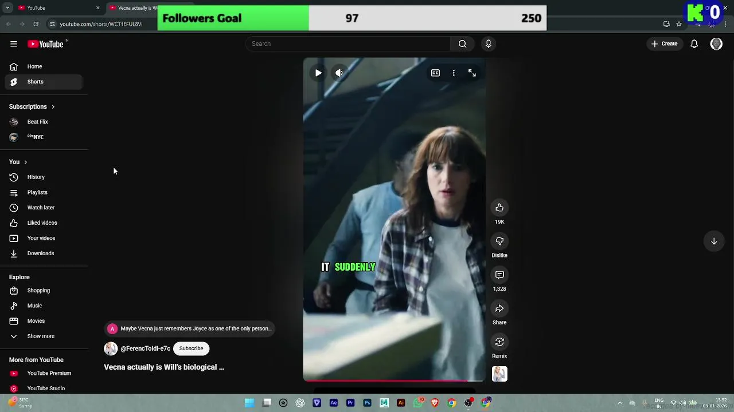This screenshot has width=734, height=412.
Task: Click the browser back arrow
Action: click(x=8, y=24)
